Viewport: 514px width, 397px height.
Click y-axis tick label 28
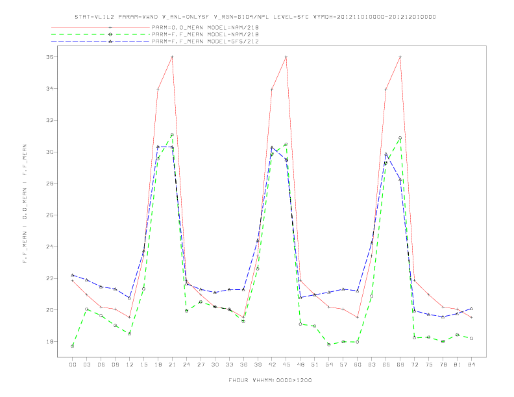click(x=50, y=184)
